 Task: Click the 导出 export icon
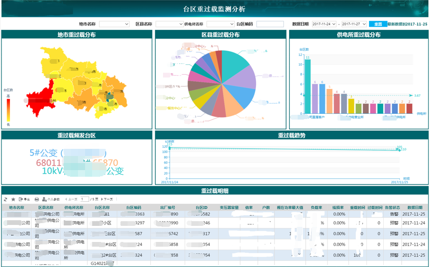24,199
